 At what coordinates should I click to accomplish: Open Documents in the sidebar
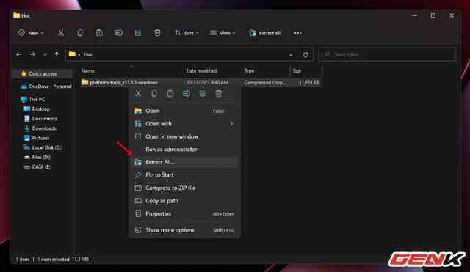click(40, 119)
